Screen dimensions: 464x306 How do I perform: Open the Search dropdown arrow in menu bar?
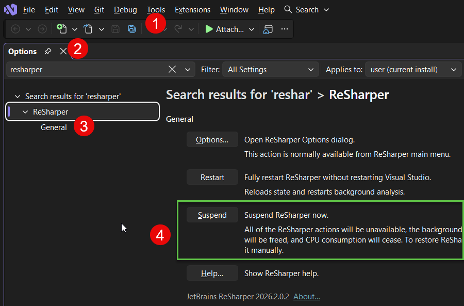pos(326,10)
